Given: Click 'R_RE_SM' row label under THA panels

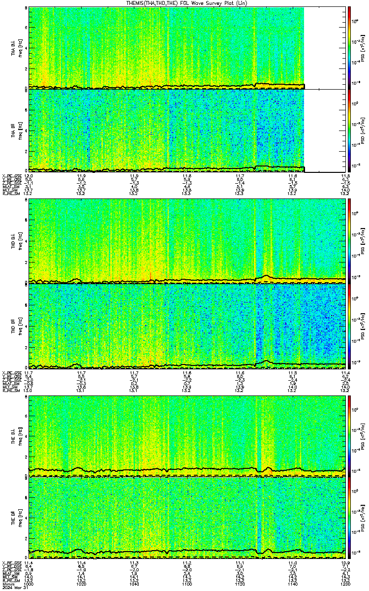Looking at the screenshot, I should (x=10, y=194).
